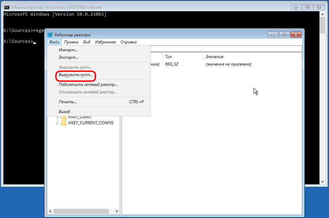Click the tree pane right scroll arrow

click(x=117, y=211)
